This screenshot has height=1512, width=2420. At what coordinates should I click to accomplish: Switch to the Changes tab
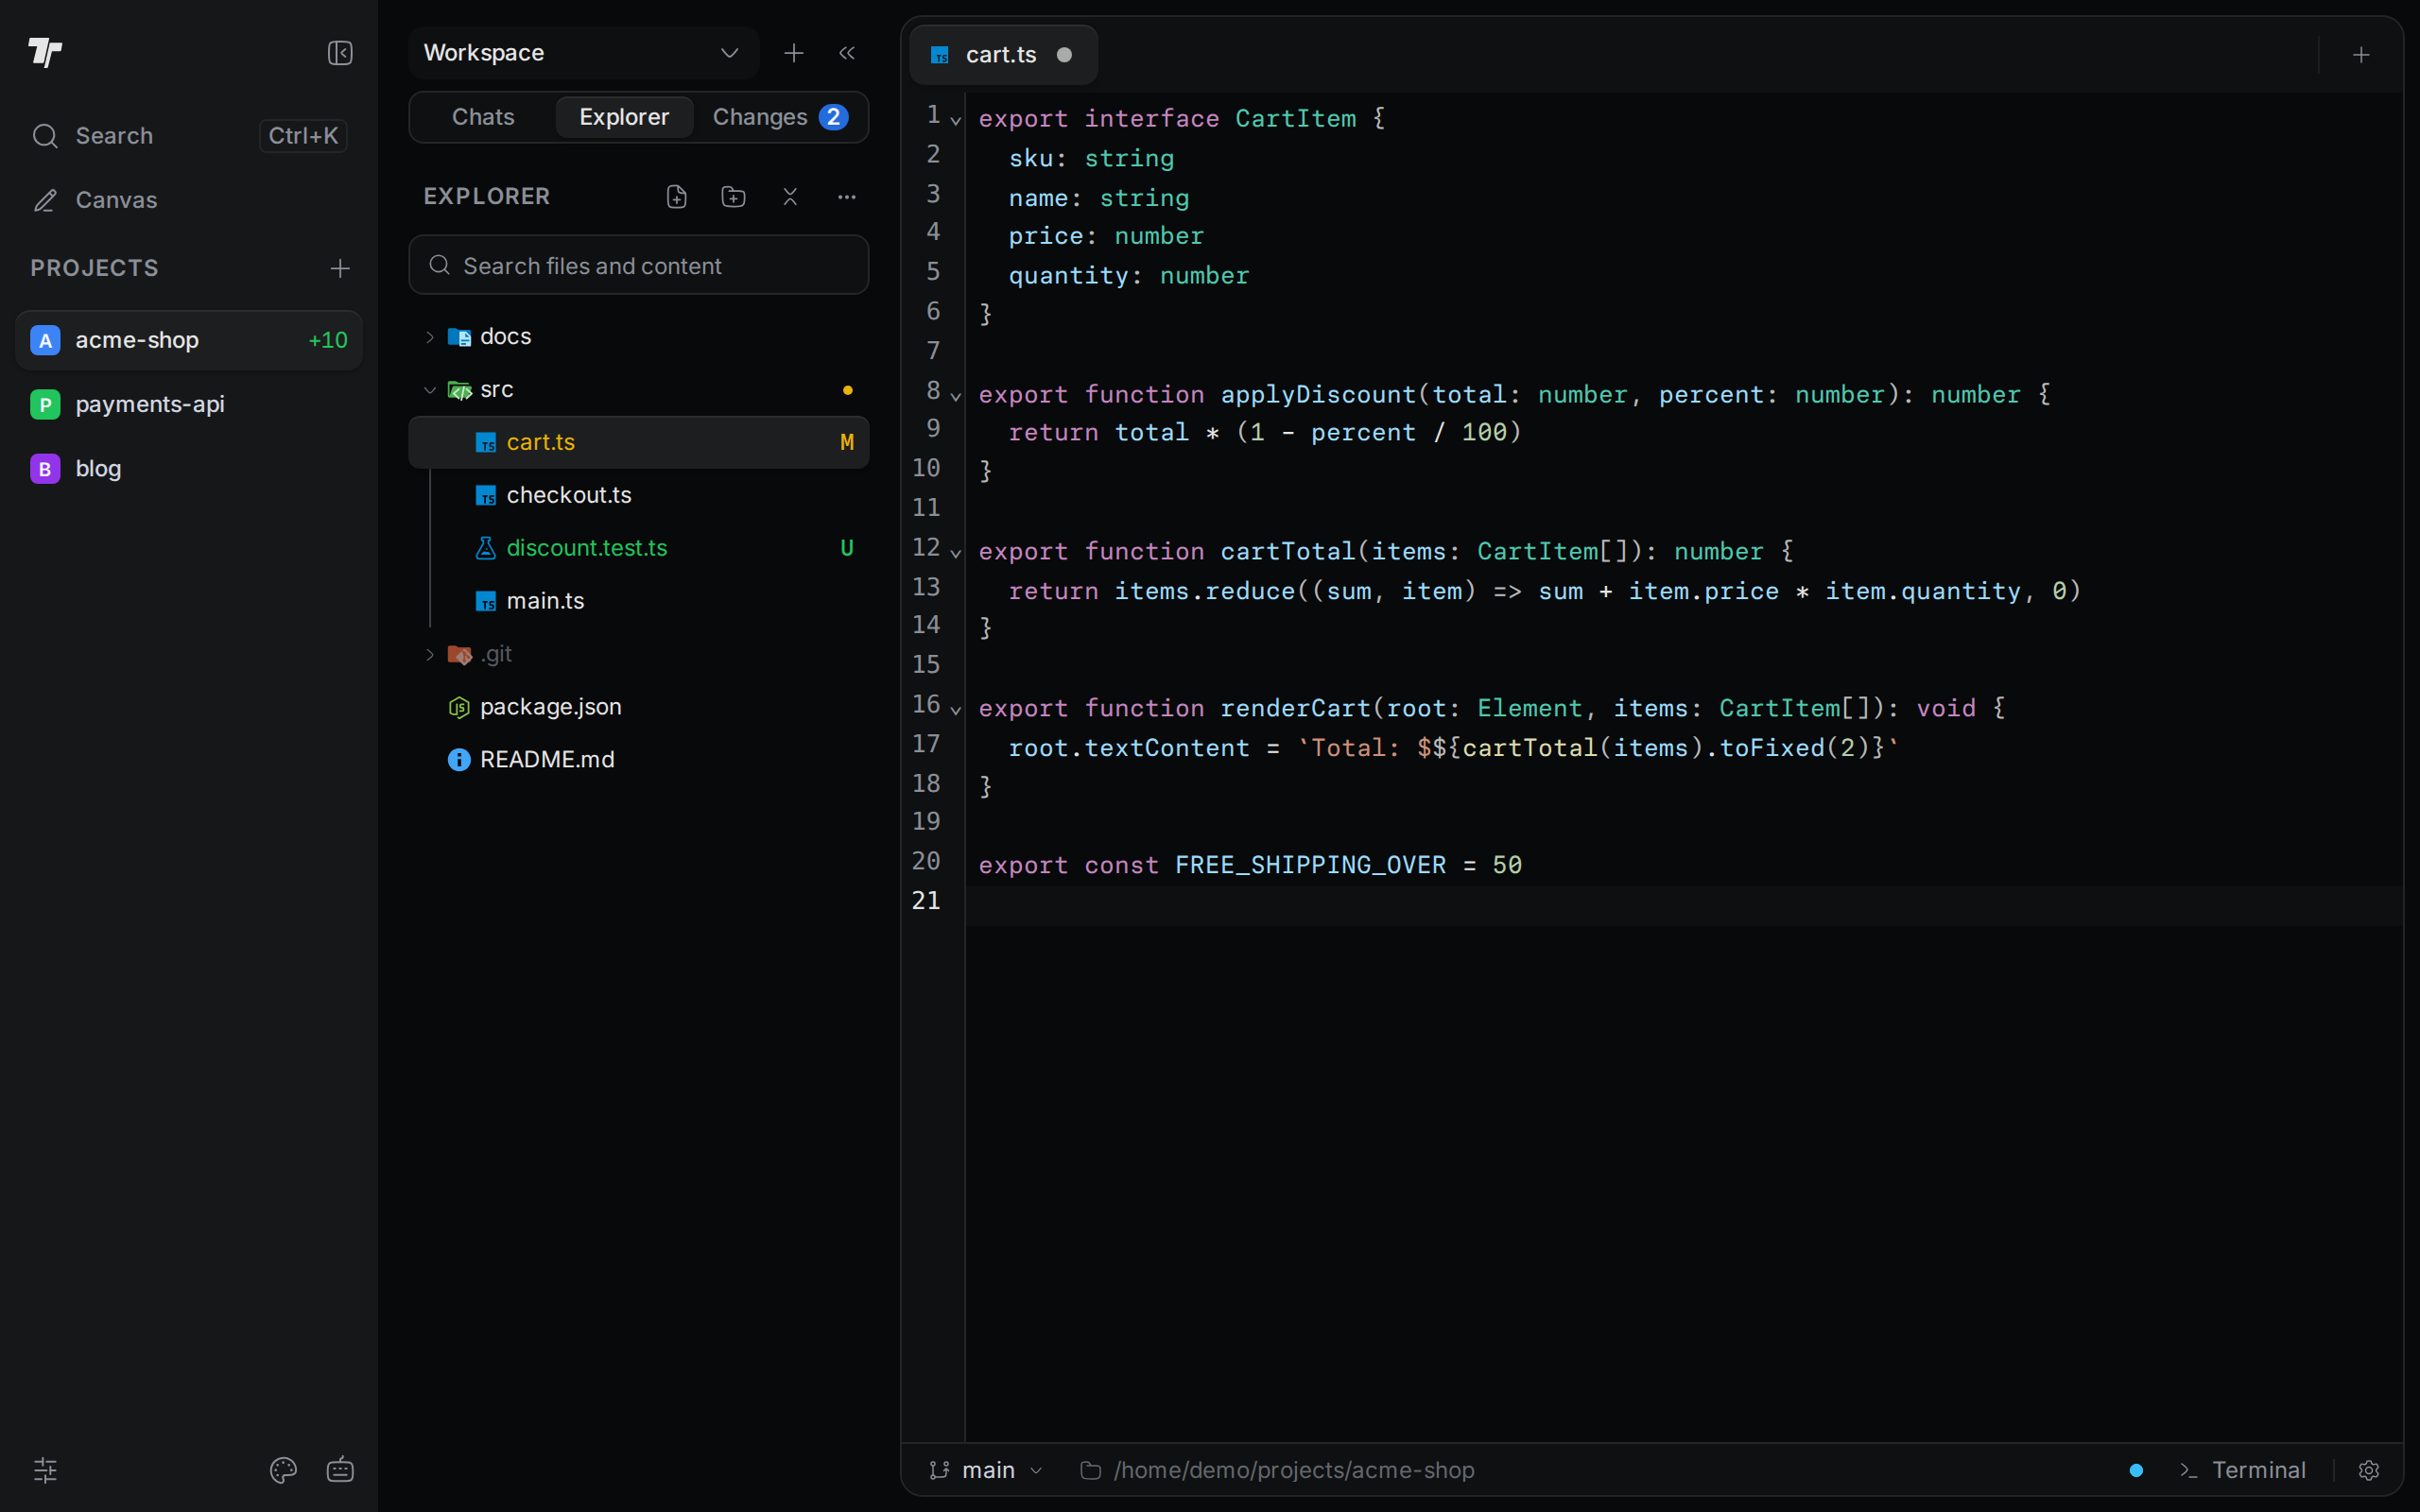pyautogui.click(x=780, y=117)
